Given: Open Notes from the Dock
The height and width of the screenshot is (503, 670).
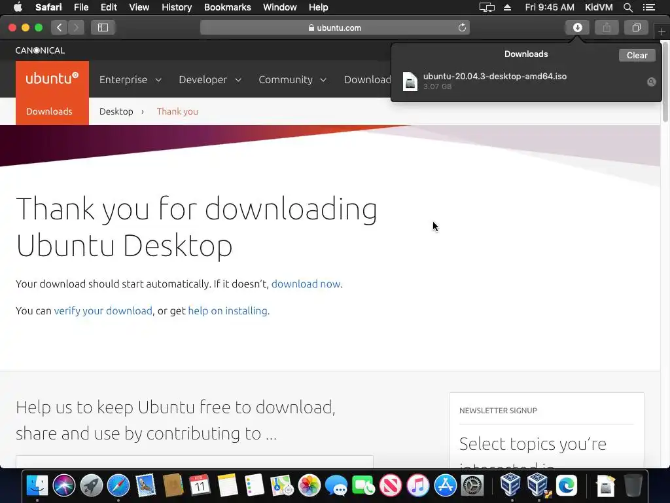Looking at the screenshot, I should click(227, 485).
